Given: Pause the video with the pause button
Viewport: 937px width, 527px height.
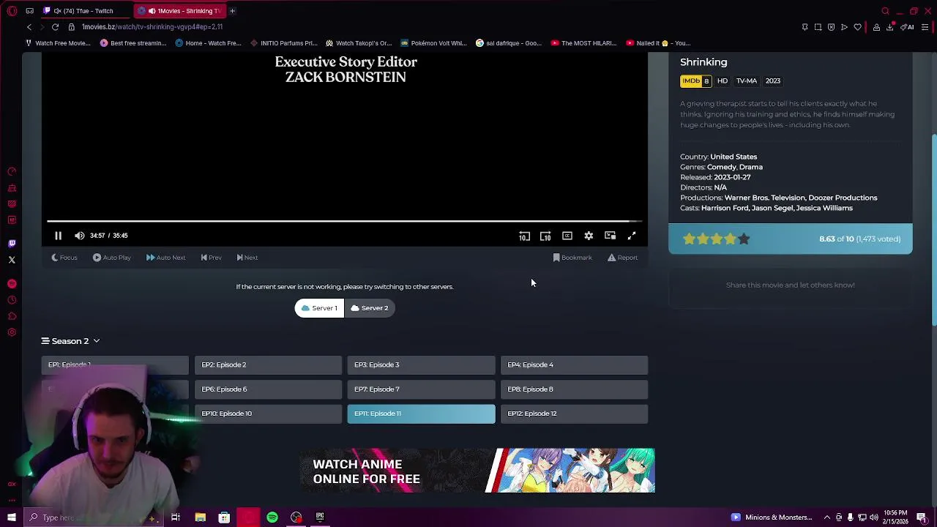Looking at the screenshot, I should 58,236.
